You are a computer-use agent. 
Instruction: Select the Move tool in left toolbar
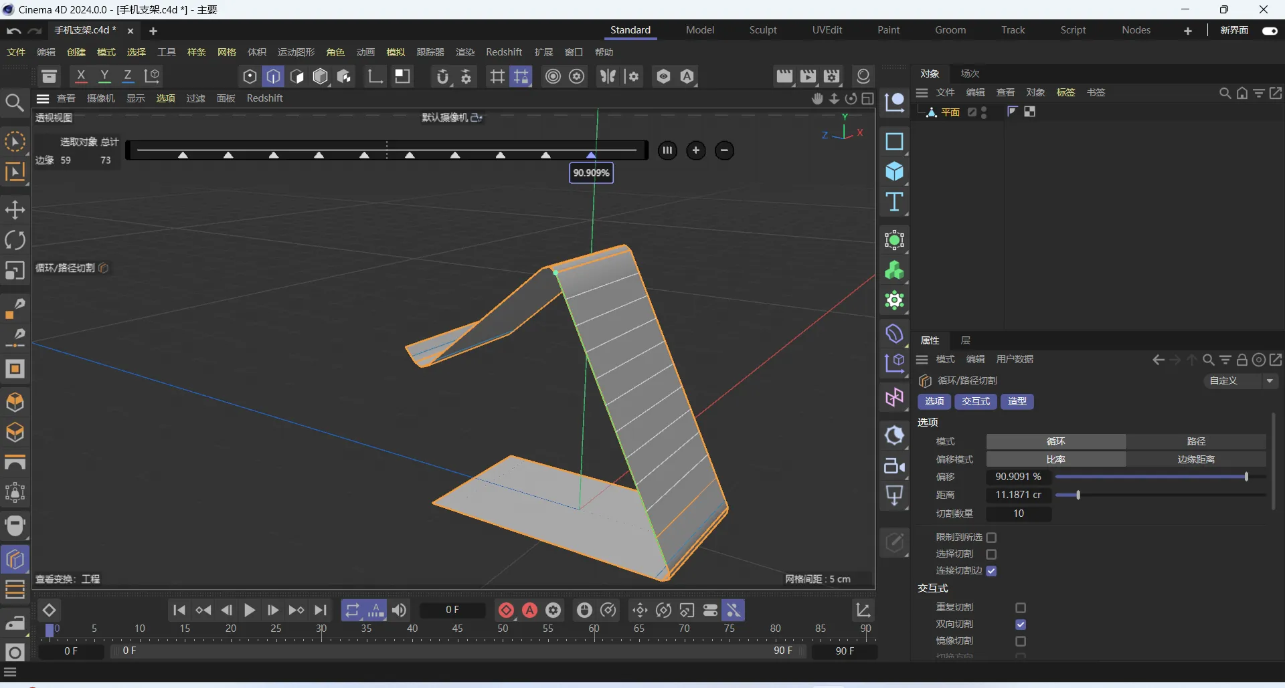pyautogui.click(x=15, y=210)
